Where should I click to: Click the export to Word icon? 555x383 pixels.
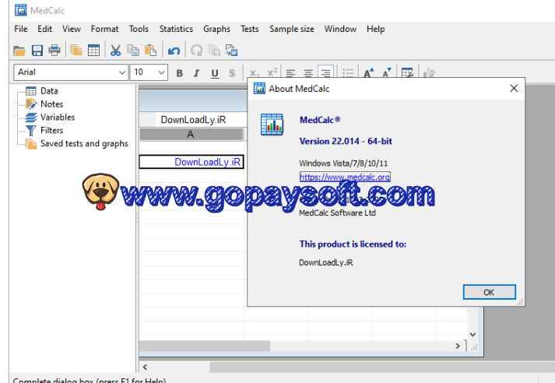point(231,51)
